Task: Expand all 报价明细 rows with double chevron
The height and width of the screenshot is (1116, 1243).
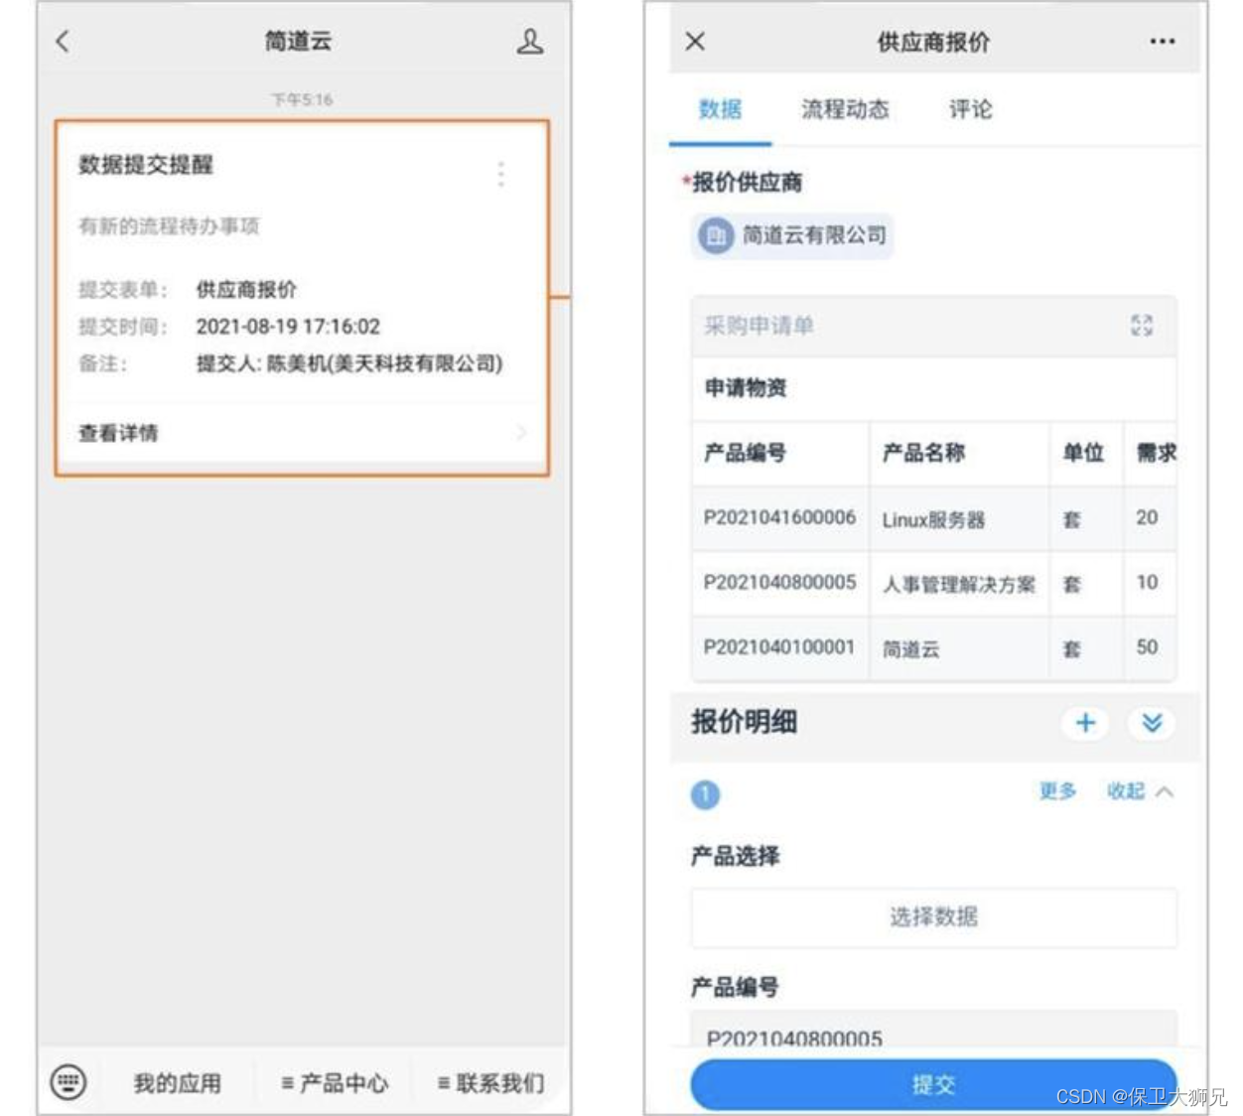Action: click(1152, 723)
